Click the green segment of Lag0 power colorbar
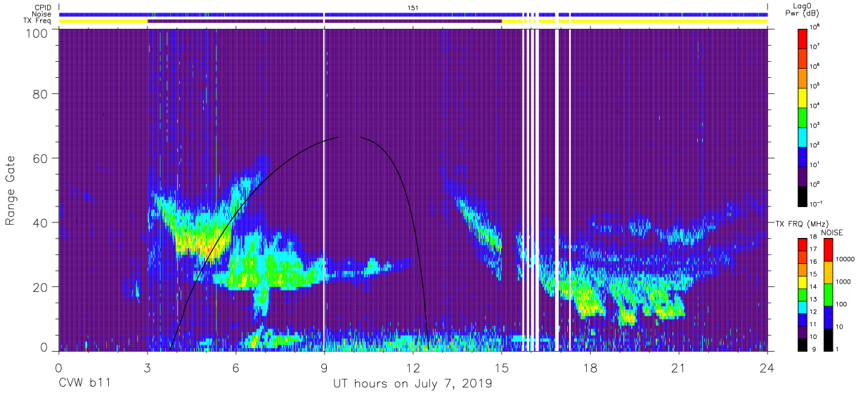The width and height of the screenshot is (863, 398). coord(803,117)
